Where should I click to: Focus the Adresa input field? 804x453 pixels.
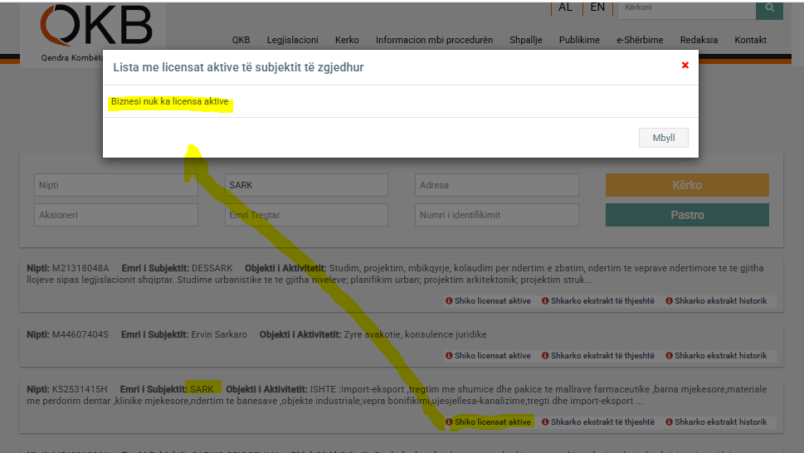coord(496,185)
